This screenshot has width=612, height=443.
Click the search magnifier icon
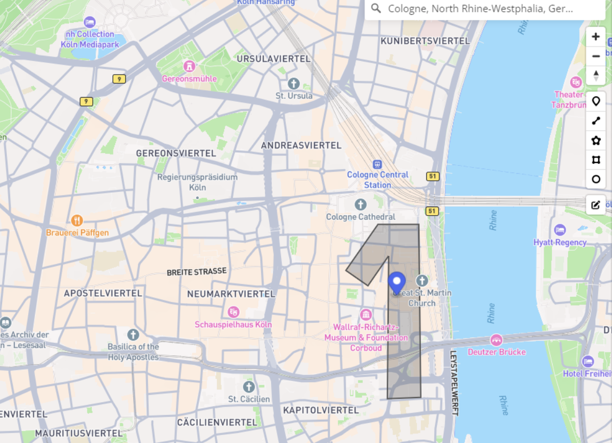(376, 9)
